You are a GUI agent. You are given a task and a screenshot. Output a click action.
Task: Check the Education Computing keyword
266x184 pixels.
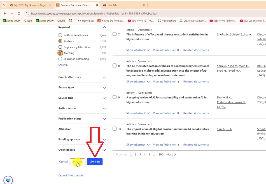click(60, 59)
